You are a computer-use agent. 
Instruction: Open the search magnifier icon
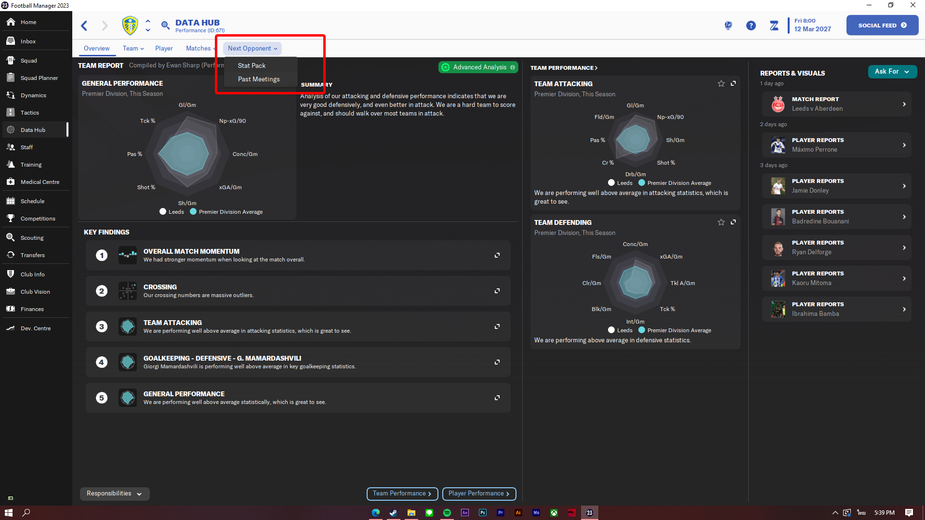[x=165, y=26]
